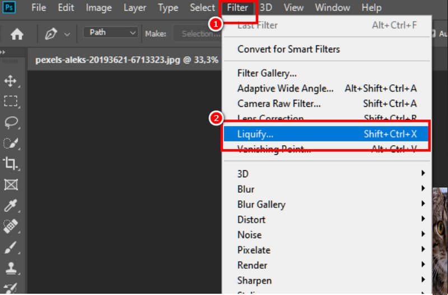Screen dimensions: 448x295
Task: Click the cat image on the canvas
Action: pyautogui.click(x=440, y=241)
